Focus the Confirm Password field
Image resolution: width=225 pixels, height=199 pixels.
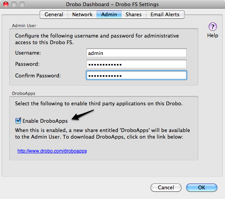point(137,75)
